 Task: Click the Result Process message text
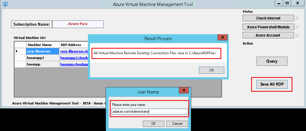155,53
